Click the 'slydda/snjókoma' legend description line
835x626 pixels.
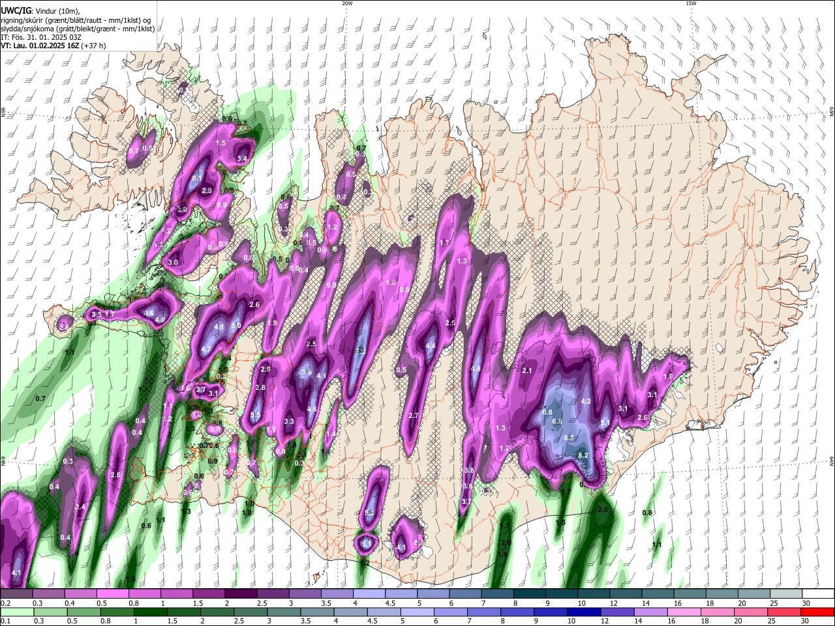78,29
